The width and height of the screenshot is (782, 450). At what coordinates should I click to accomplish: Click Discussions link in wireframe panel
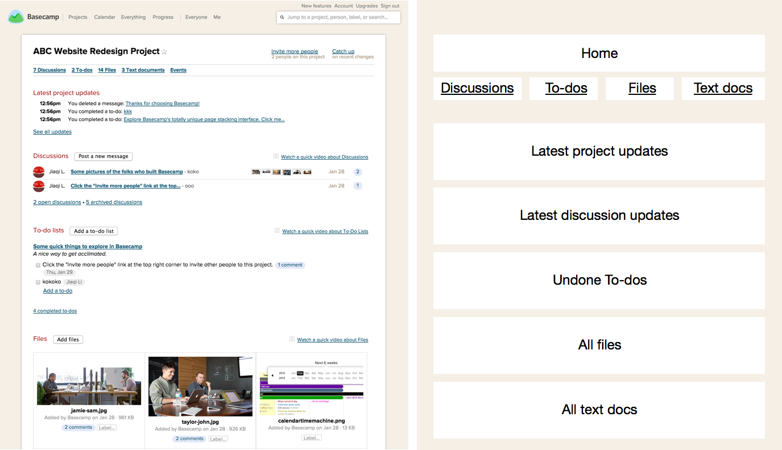[x=477, y=88]
